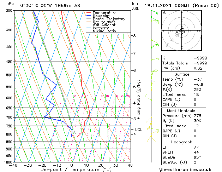Click the 500 hPa pressure axis label
Screen dimensions: 222x172
pos(9,75)
